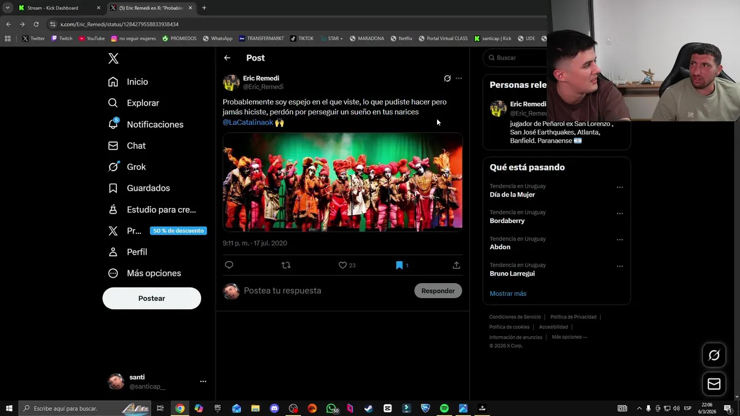The image size is (740, 416).
Task: Open the Twitch bookmark
Action: pyautogui.click(x=62, y=39)
